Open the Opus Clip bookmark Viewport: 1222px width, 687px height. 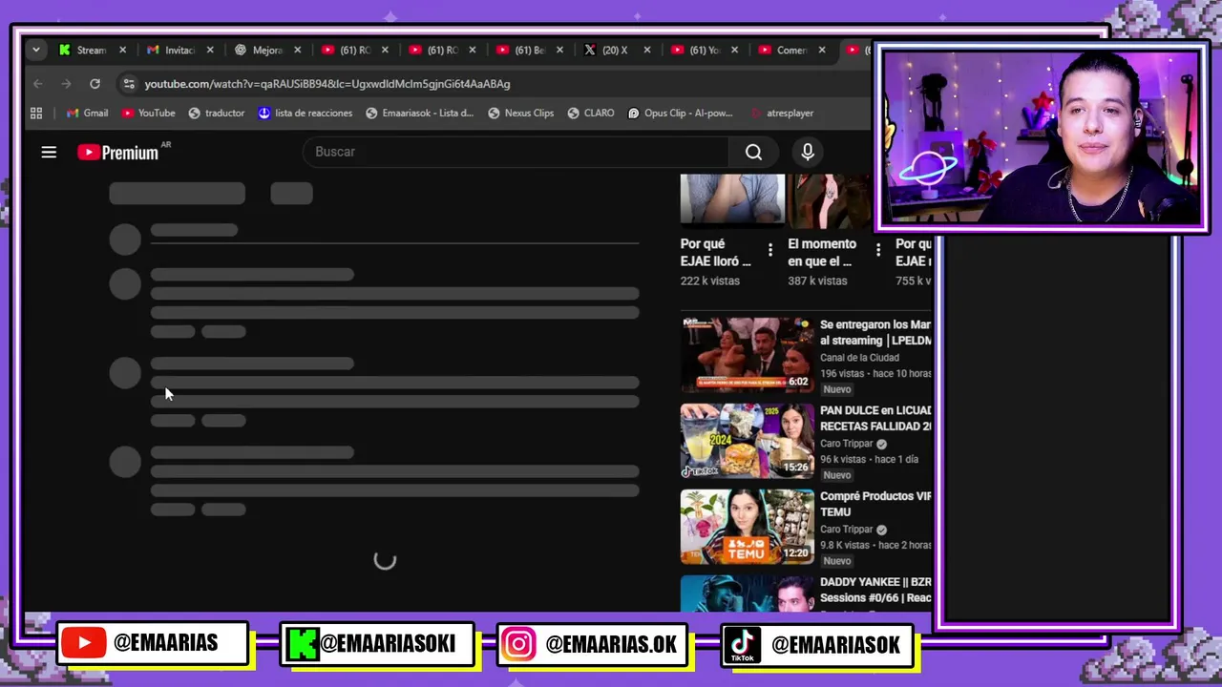point(680,113)
